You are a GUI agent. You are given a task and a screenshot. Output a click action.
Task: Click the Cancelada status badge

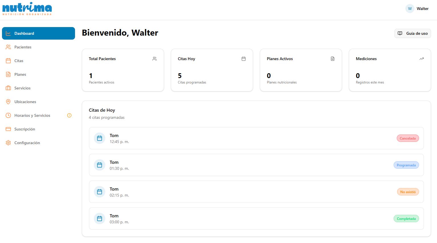pos(408,138)
